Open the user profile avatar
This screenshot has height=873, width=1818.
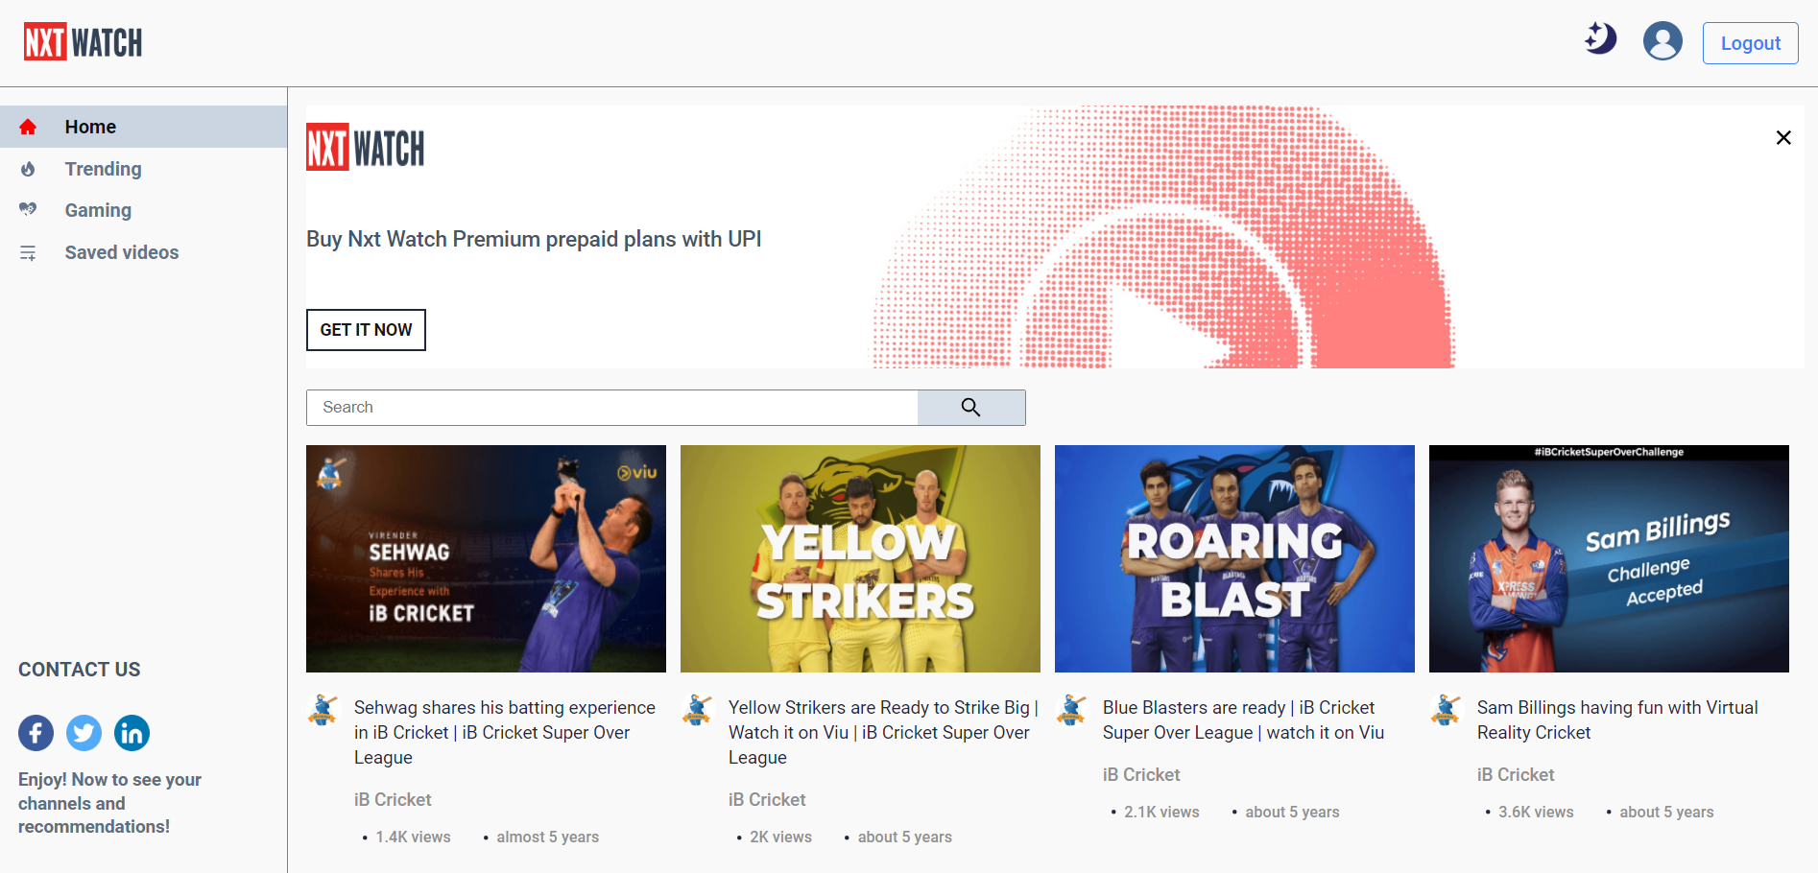coord(1663,41)
